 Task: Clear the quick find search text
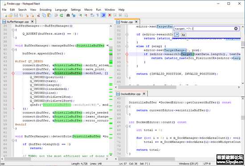click(236, 28)
